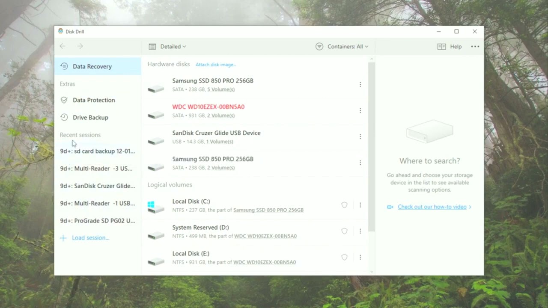Click the Detailed view layout icon

[152, 47]
